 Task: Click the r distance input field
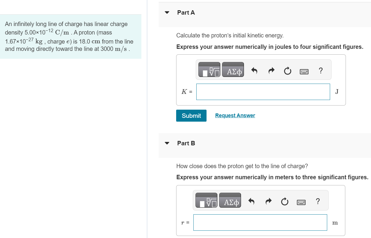(x=260, y=223)
